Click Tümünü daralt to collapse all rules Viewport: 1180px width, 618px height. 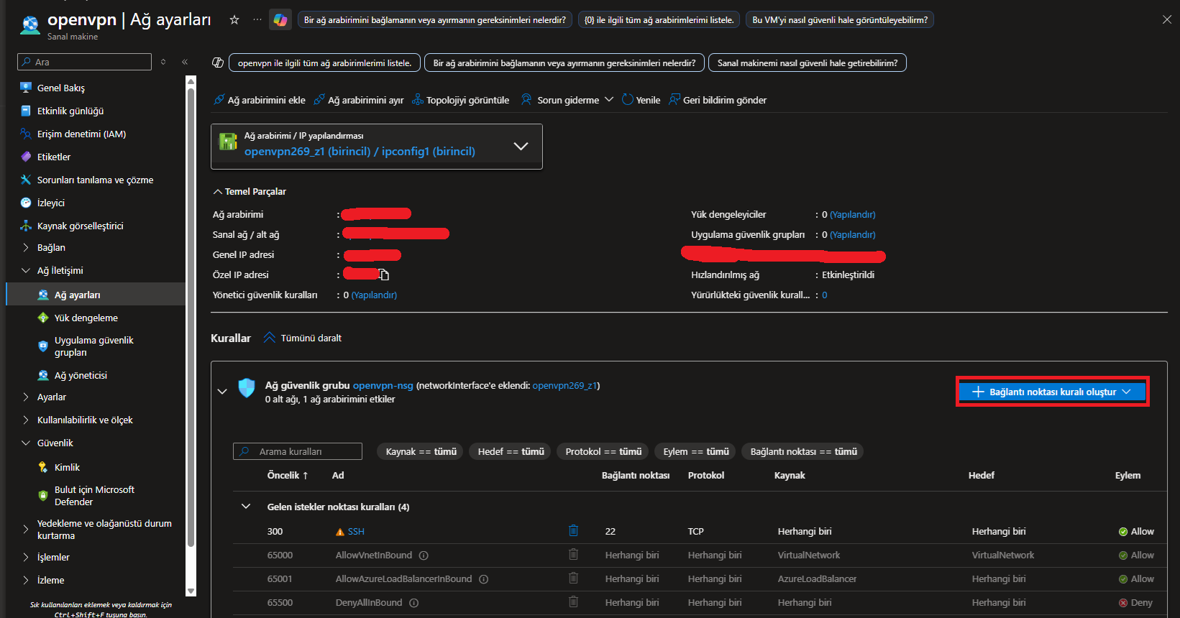[x=302, y=338]
